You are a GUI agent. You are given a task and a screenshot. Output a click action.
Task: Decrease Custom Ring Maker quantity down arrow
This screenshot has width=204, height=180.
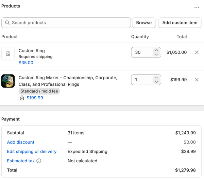[156, 82]
